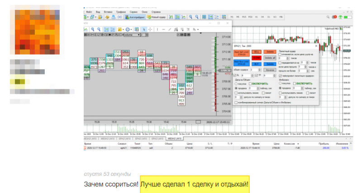The width and height of the screenshot is (362, 193).
Task: Open search magnifier at top right
Action: (x=328, y=17)
